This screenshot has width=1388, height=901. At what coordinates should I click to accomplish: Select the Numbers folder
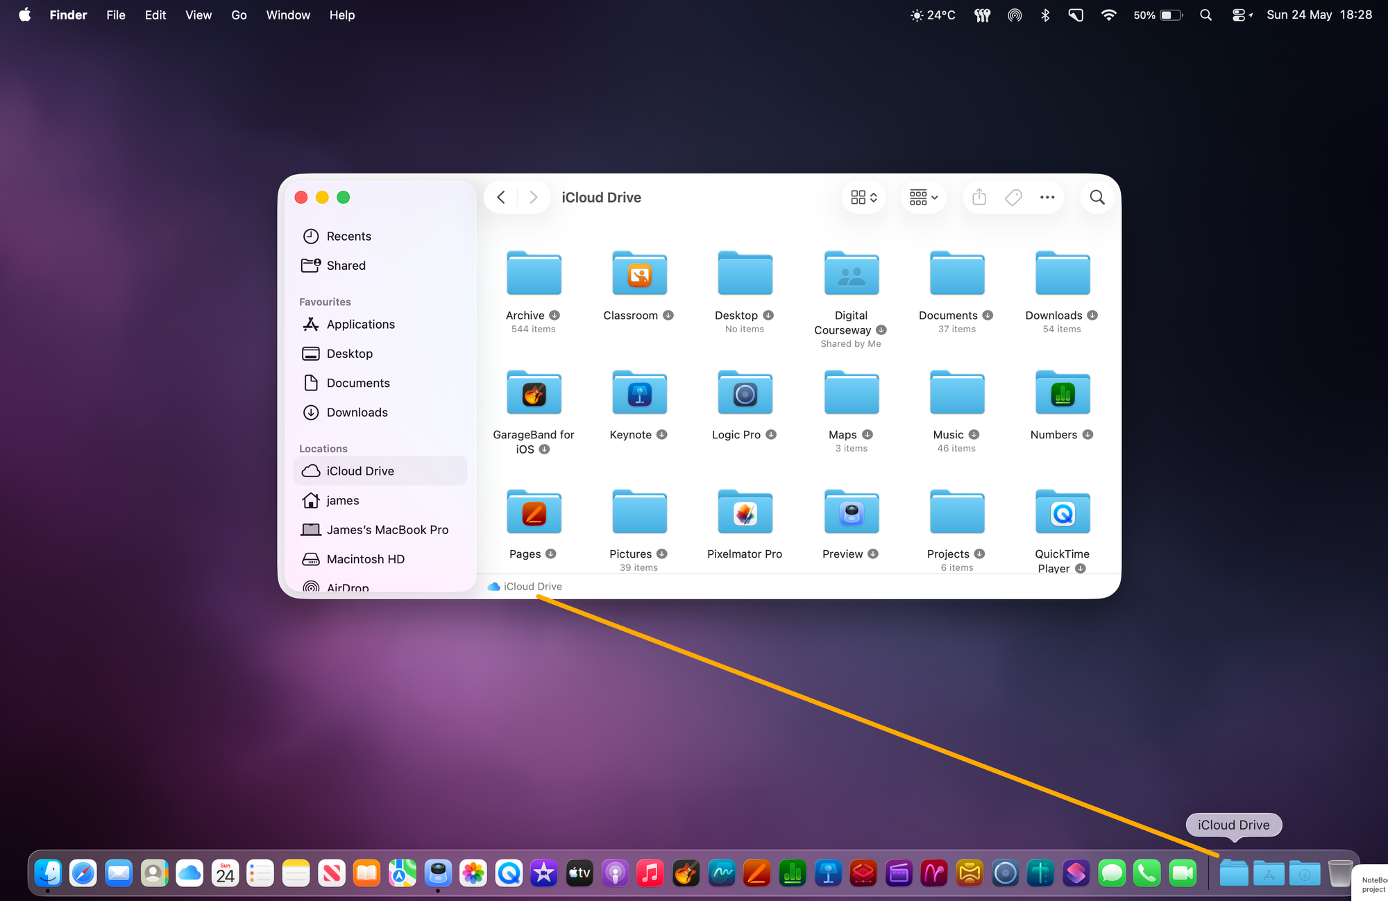(1063, 393)
